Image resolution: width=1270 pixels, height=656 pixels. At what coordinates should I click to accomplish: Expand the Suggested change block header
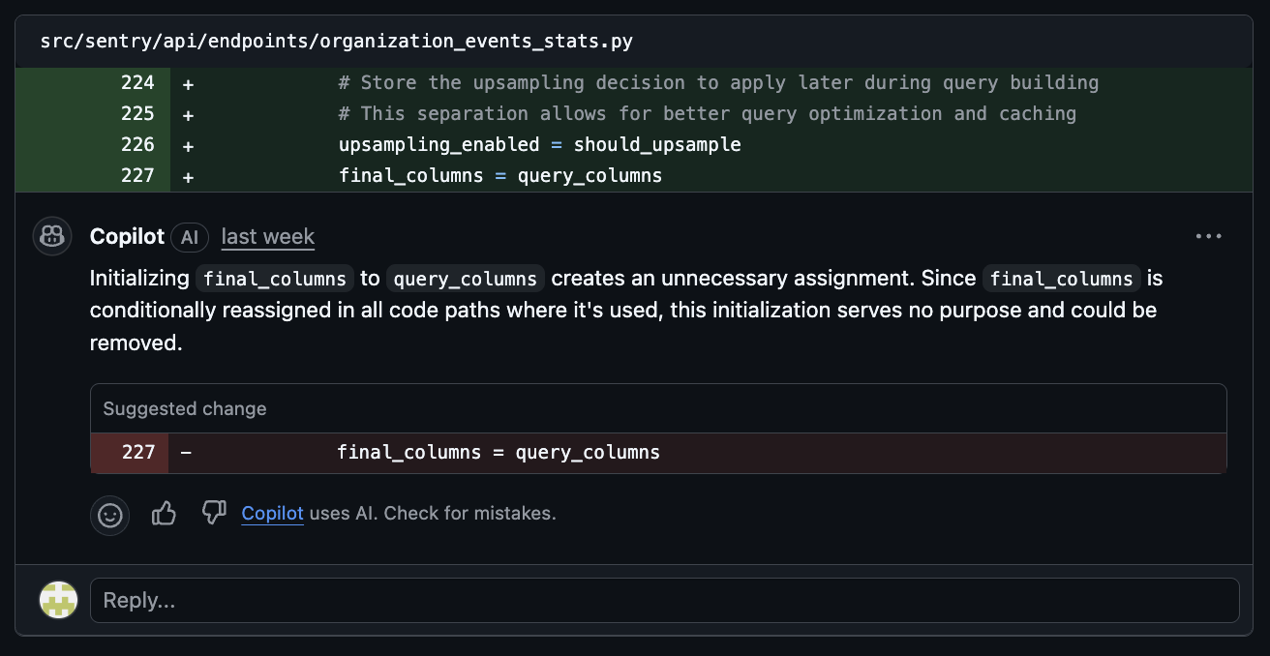tap(184, 408)
